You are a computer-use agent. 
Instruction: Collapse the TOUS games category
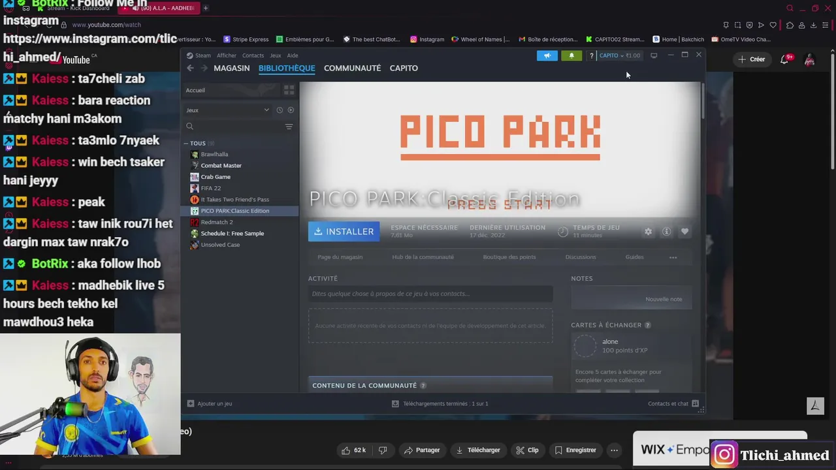click(186, 144)
